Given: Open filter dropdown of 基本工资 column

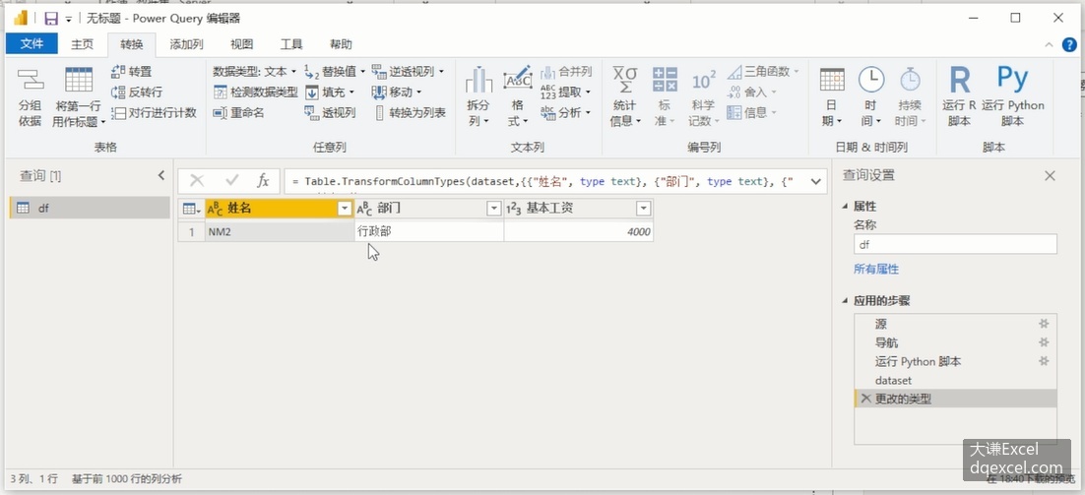Looking at the screenshot, I should pyautogui.click(x=644, y=208).
